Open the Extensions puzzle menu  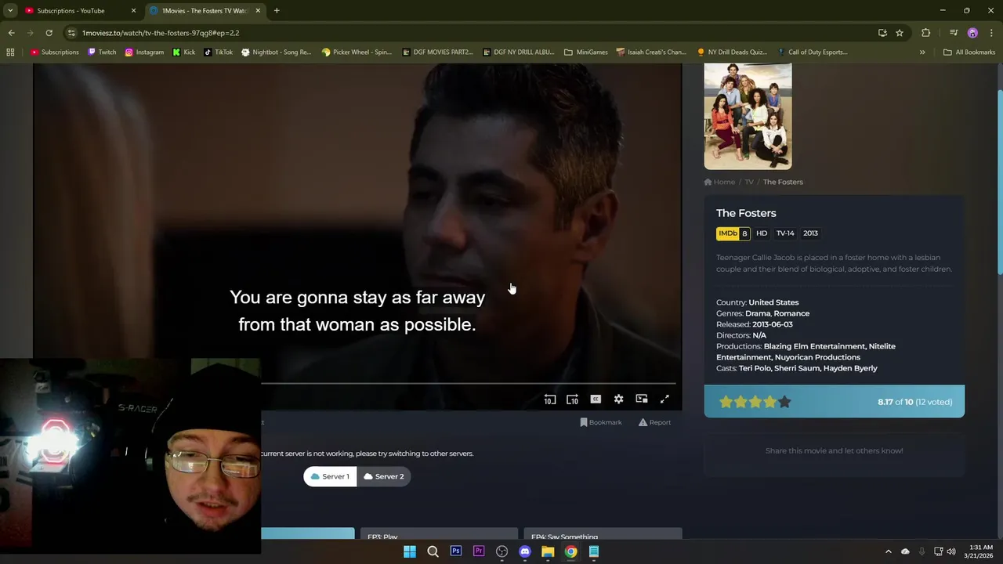click(x=926, y=33)
